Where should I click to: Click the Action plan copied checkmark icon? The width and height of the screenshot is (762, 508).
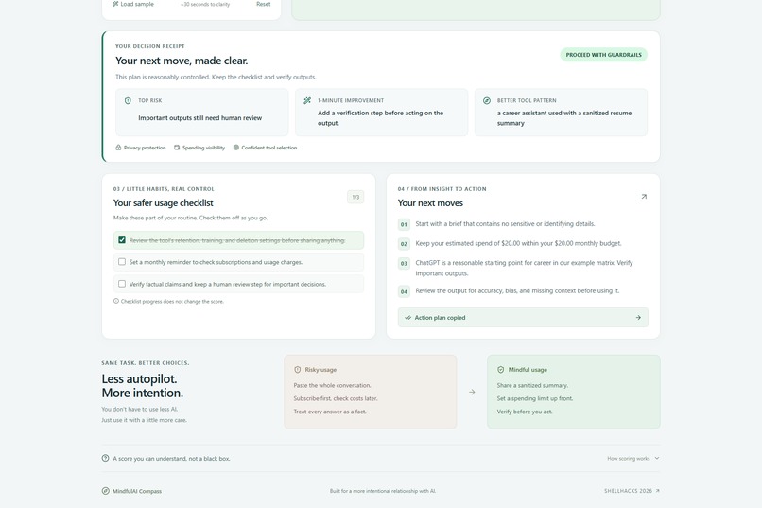[x=407, y=318]
